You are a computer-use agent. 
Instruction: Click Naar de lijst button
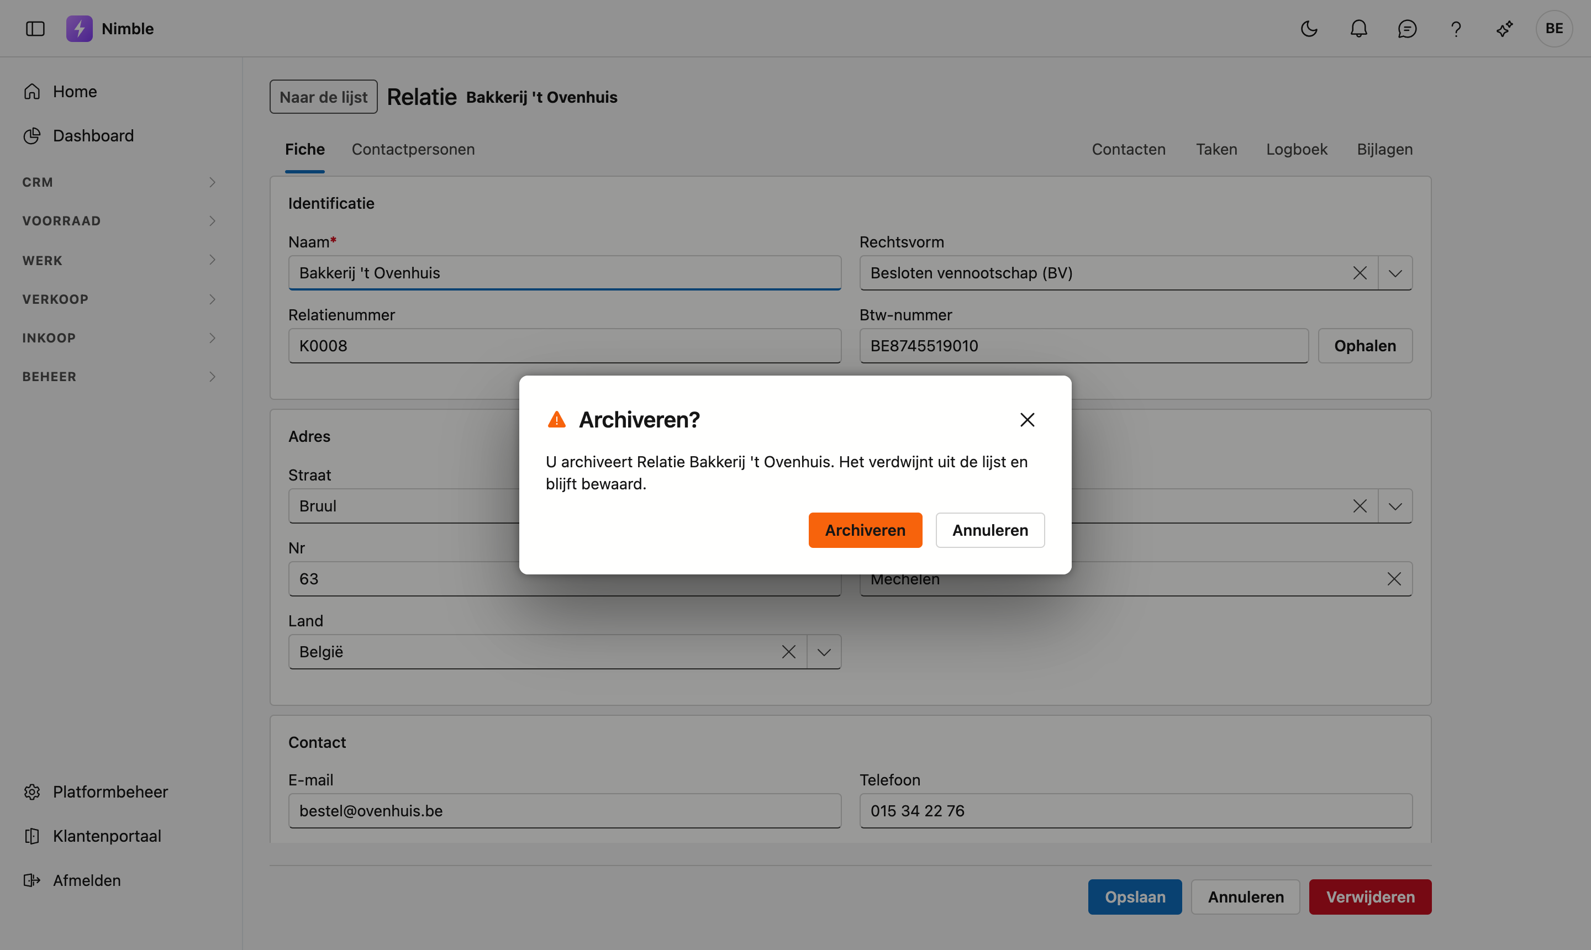point(323,97)
